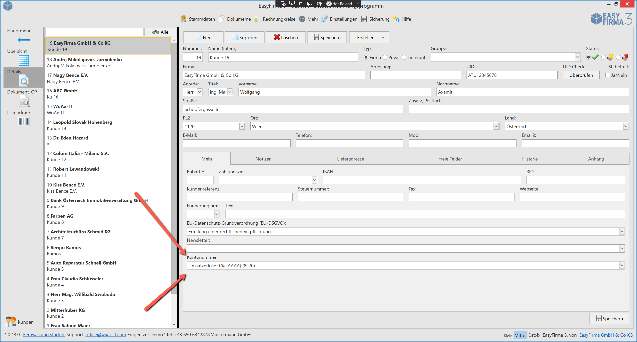
Task: Click the bottom-right Speichern button
Action: [x=609, y=319]
